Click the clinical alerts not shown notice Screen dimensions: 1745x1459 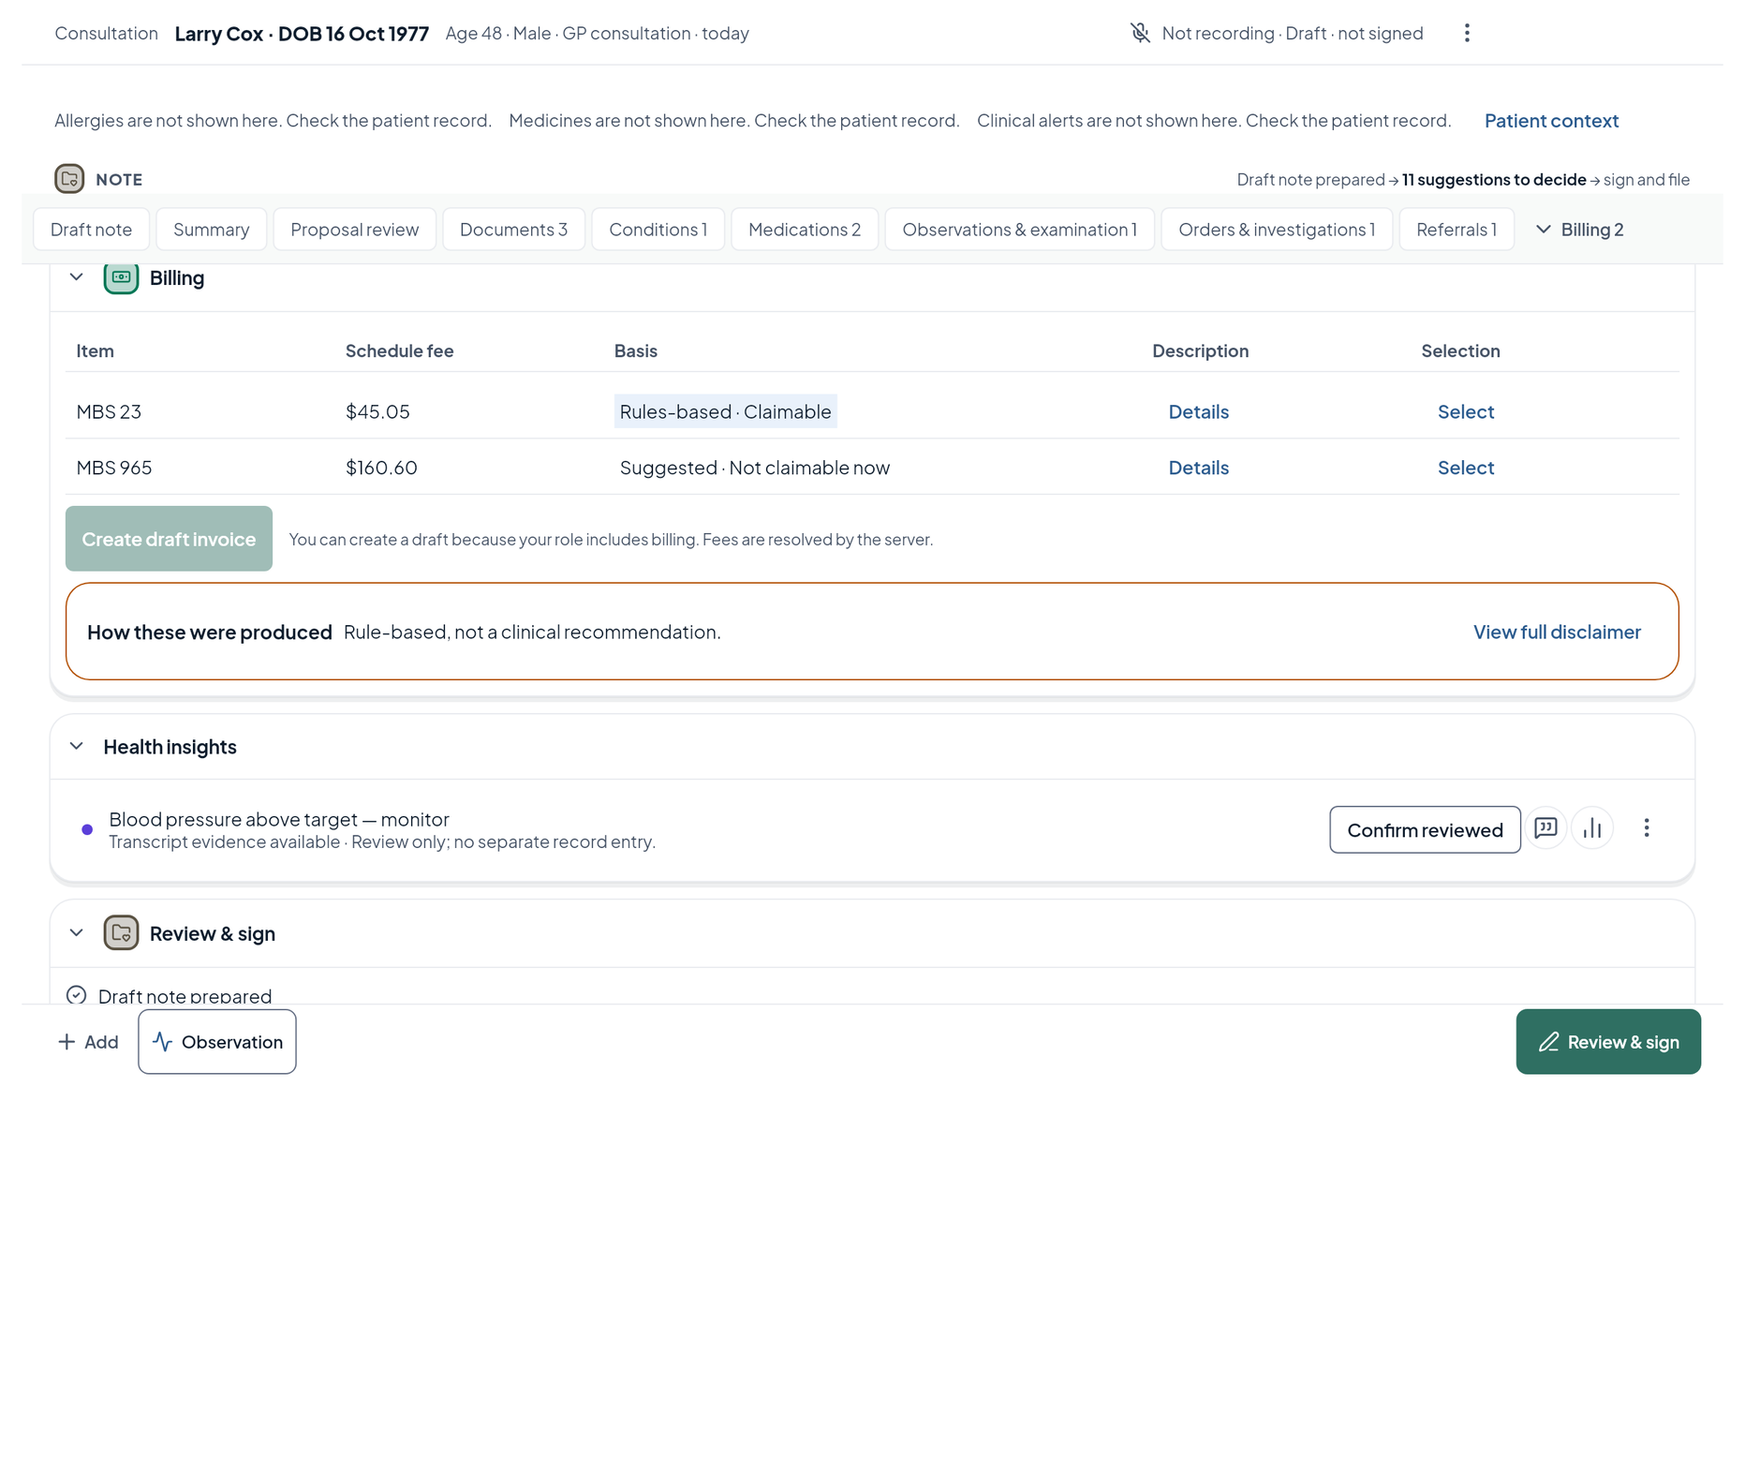coord(1214,121)
